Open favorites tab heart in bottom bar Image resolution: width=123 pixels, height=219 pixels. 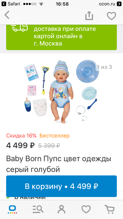pos(86,209)
